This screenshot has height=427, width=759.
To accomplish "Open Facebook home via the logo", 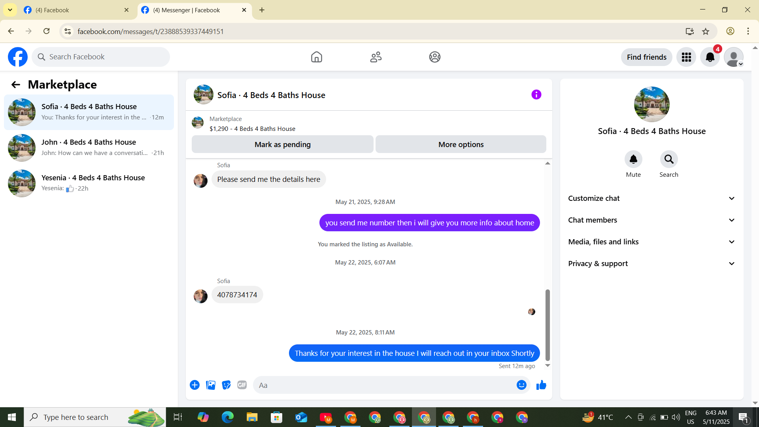I will click(x=18, y=57).
